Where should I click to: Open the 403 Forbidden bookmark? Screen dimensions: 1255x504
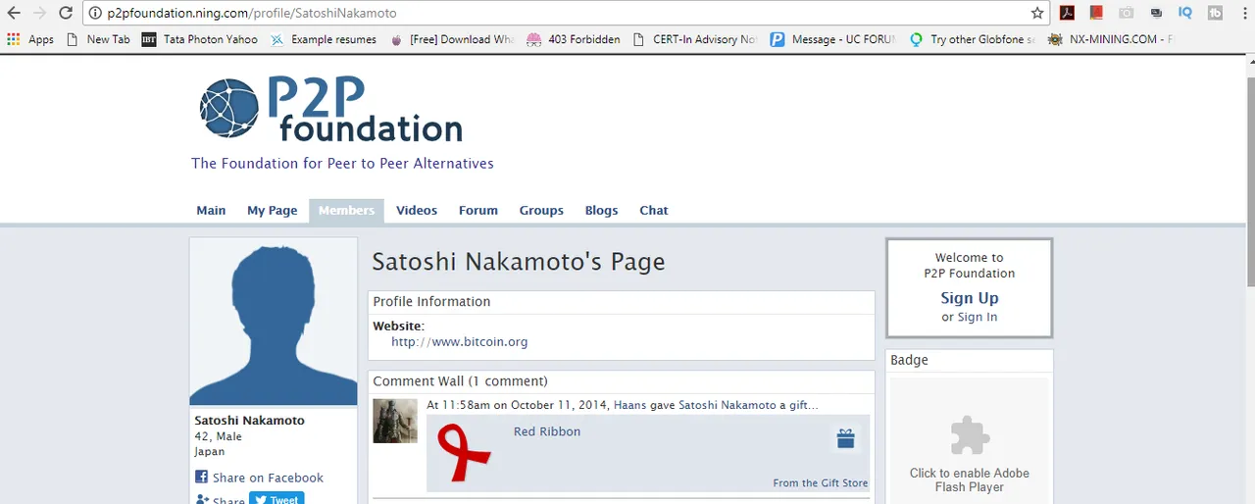573,39
